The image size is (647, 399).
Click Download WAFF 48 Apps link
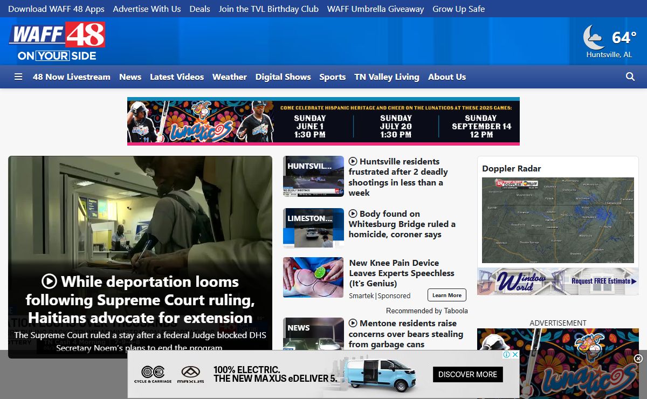(x=56, y=9)
